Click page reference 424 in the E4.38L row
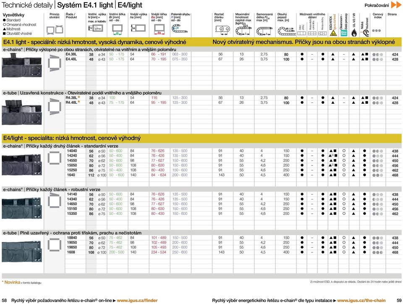Screen dimensions: 403x304 coord(395,55)
